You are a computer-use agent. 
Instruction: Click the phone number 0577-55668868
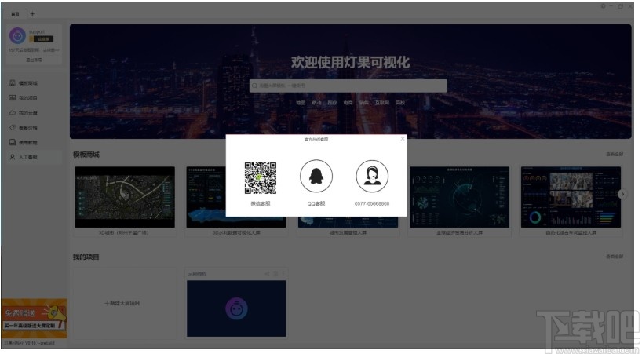click(x=372, y=203)
